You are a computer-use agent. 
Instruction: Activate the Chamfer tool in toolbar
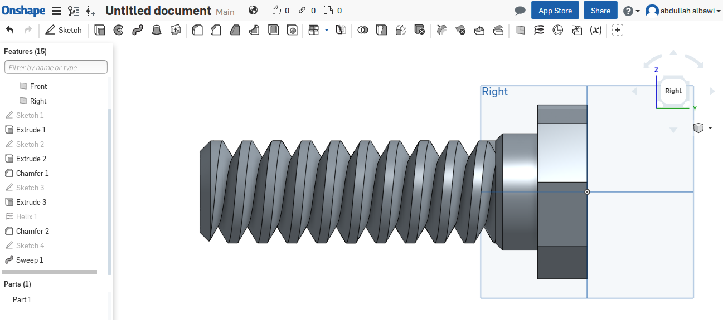click(216, 30)
